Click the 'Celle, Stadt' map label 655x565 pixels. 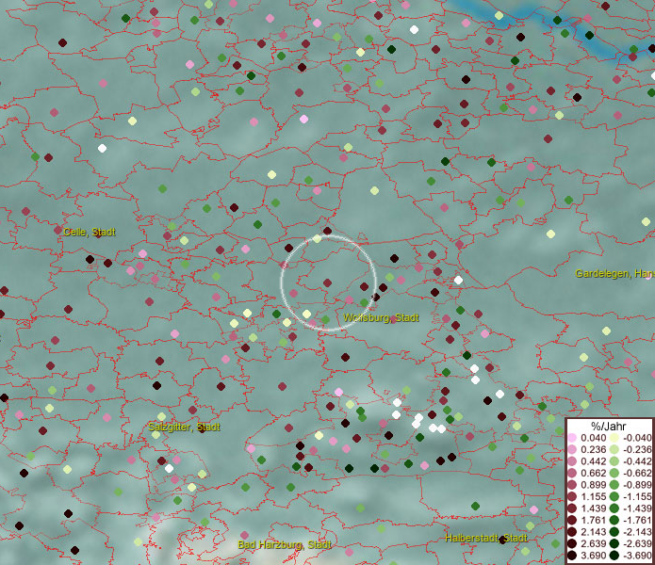(90, 232)
